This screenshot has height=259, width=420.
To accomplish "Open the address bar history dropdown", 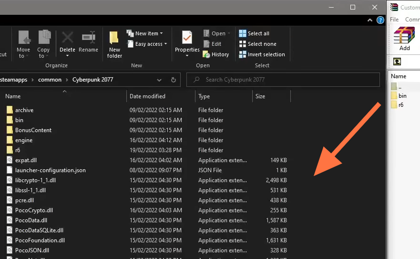I will click(x=159, y=80).
